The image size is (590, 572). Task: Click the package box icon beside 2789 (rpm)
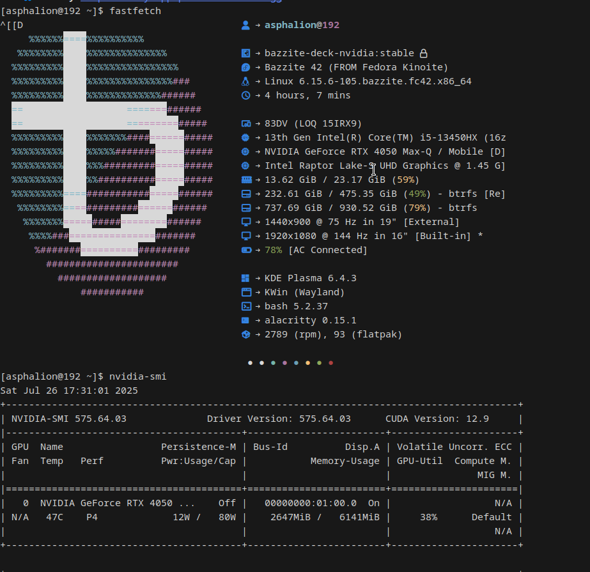[x=245, y=334]
